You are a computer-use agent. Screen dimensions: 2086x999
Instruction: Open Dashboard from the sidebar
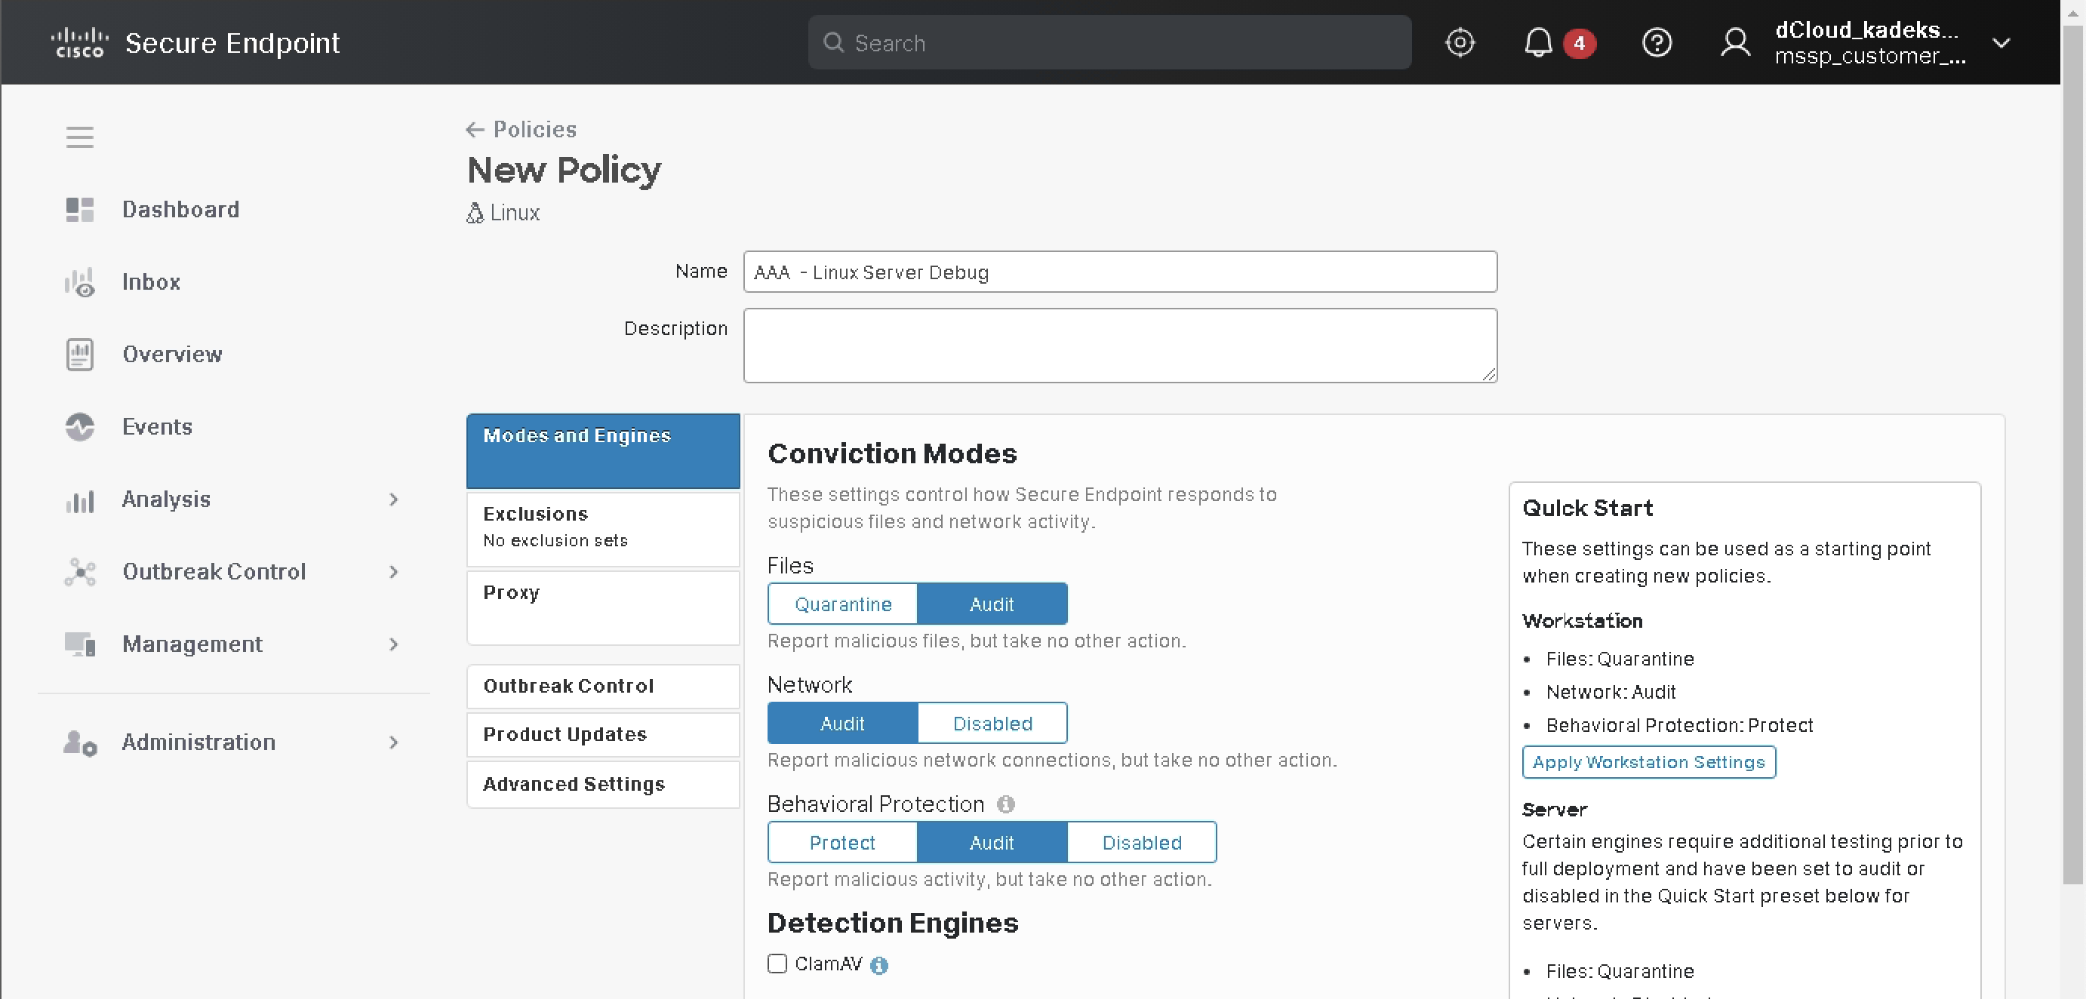tap(180, 210)
